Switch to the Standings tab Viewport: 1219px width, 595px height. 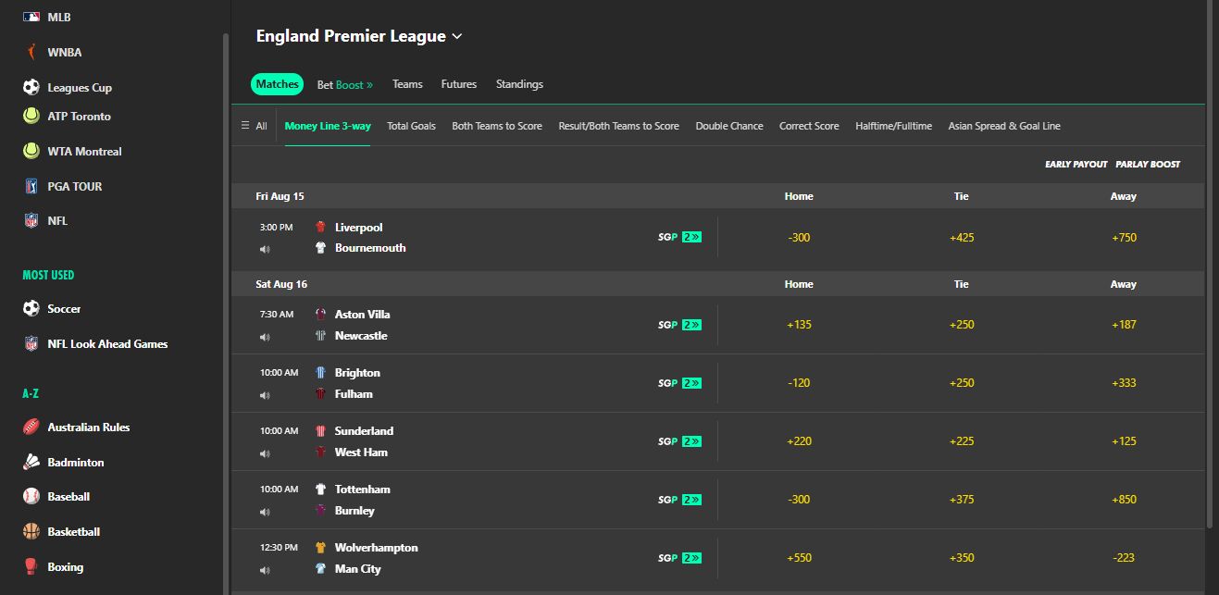(x=518, y=83)
